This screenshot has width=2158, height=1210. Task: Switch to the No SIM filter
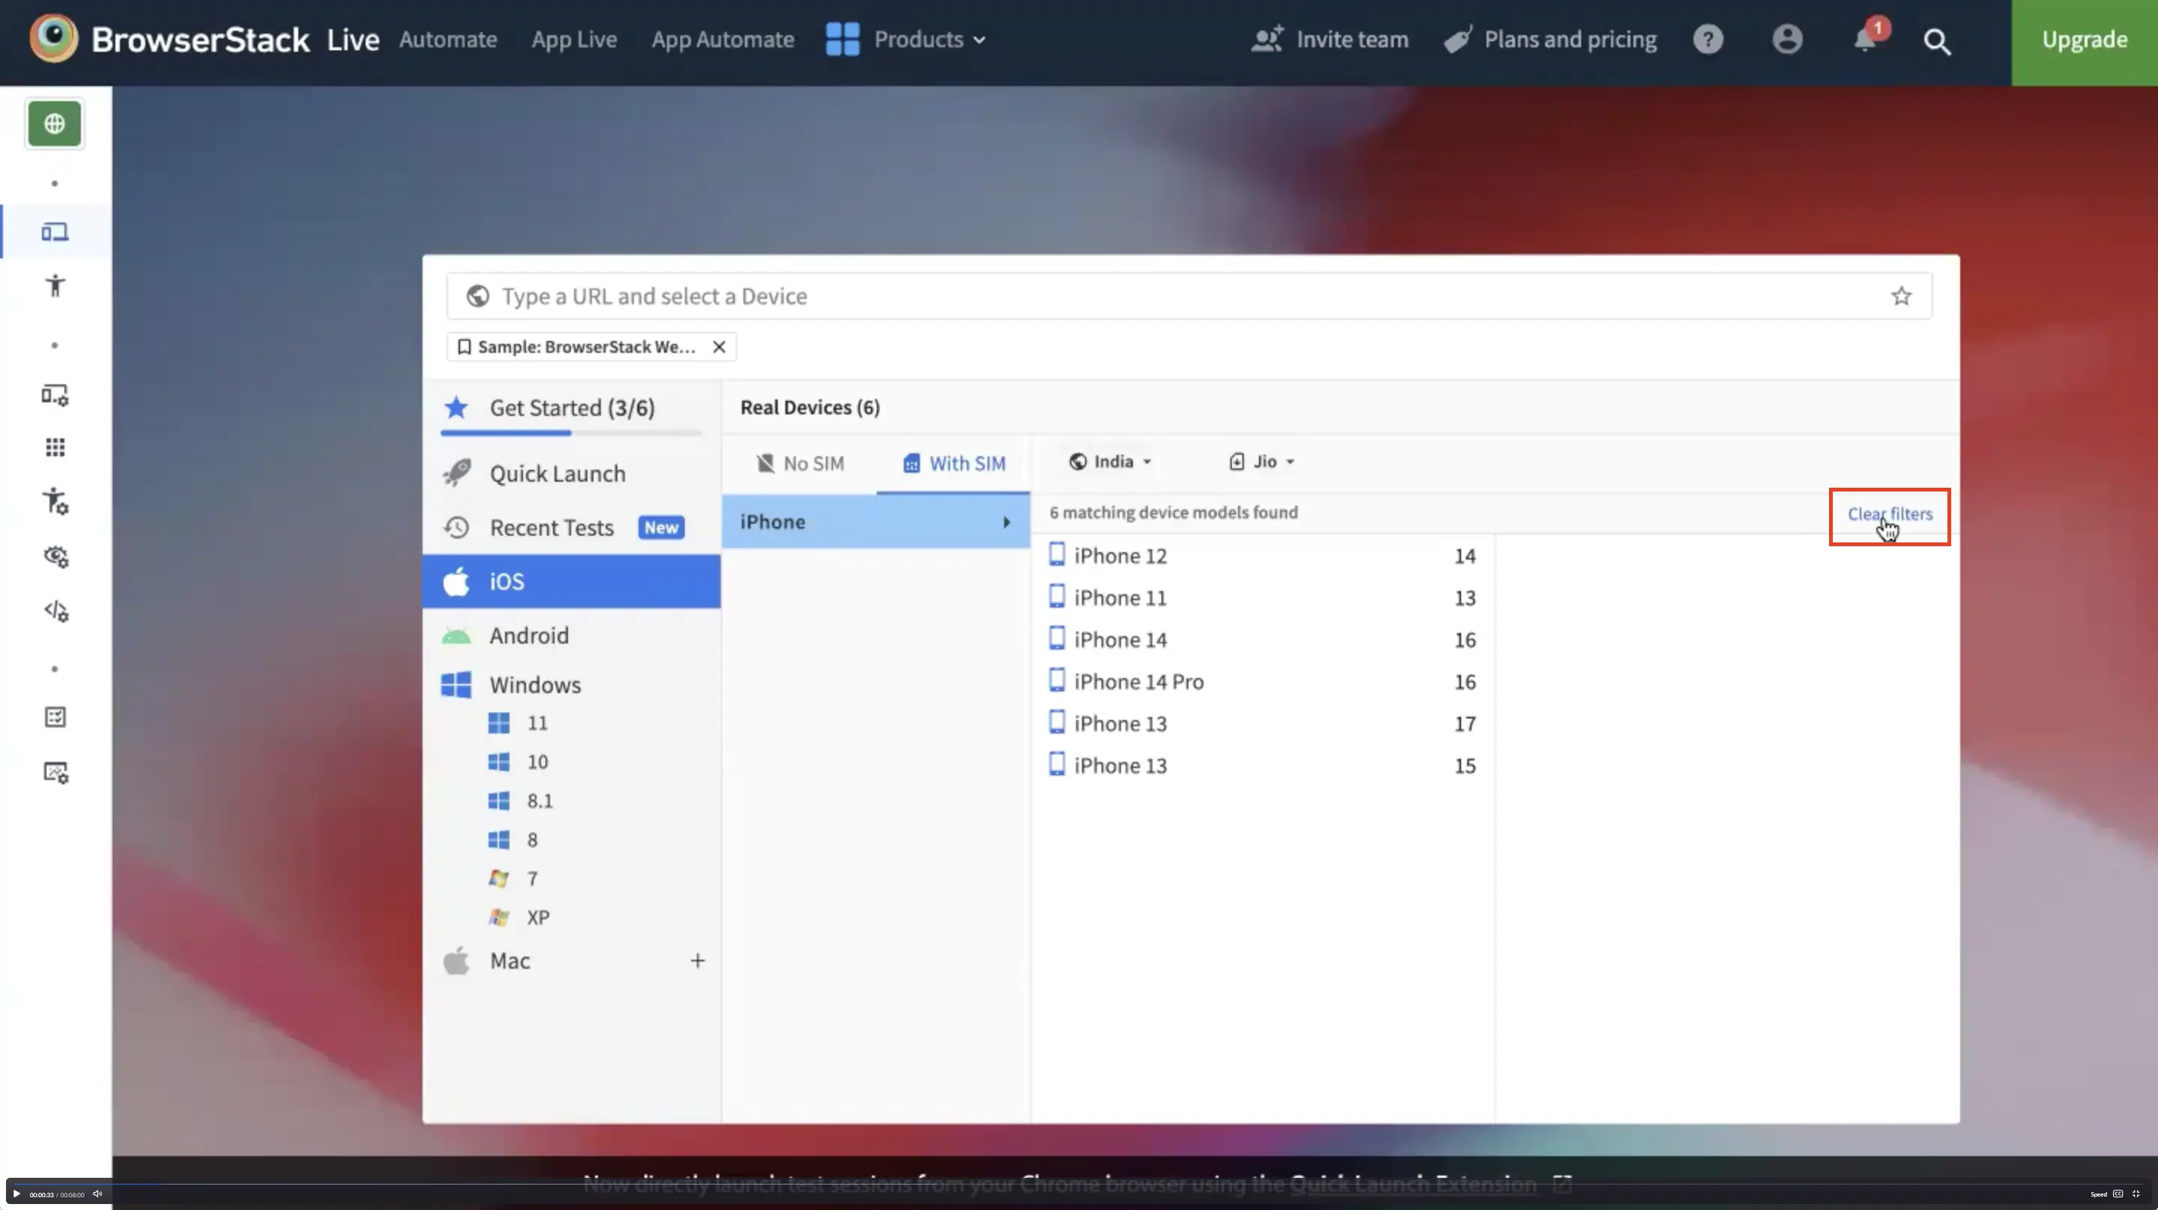pyautogui.click(x=800, y=463)
